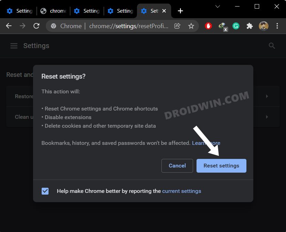Image resolution: width=286 pixels, height=232 pixels.
Task: Open the Learn more link
Action: click(206, 143)
